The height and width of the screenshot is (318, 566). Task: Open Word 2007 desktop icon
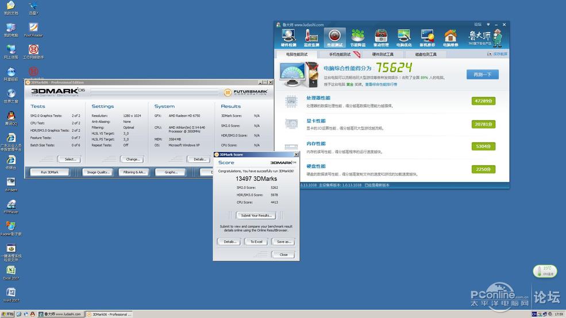point(11,295)
